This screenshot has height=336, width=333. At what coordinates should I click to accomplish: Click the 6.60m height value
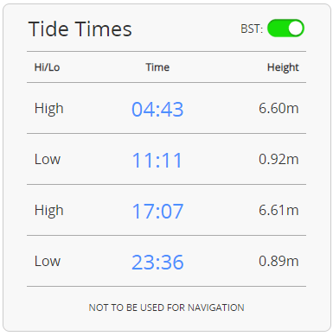tap(279, 109)
